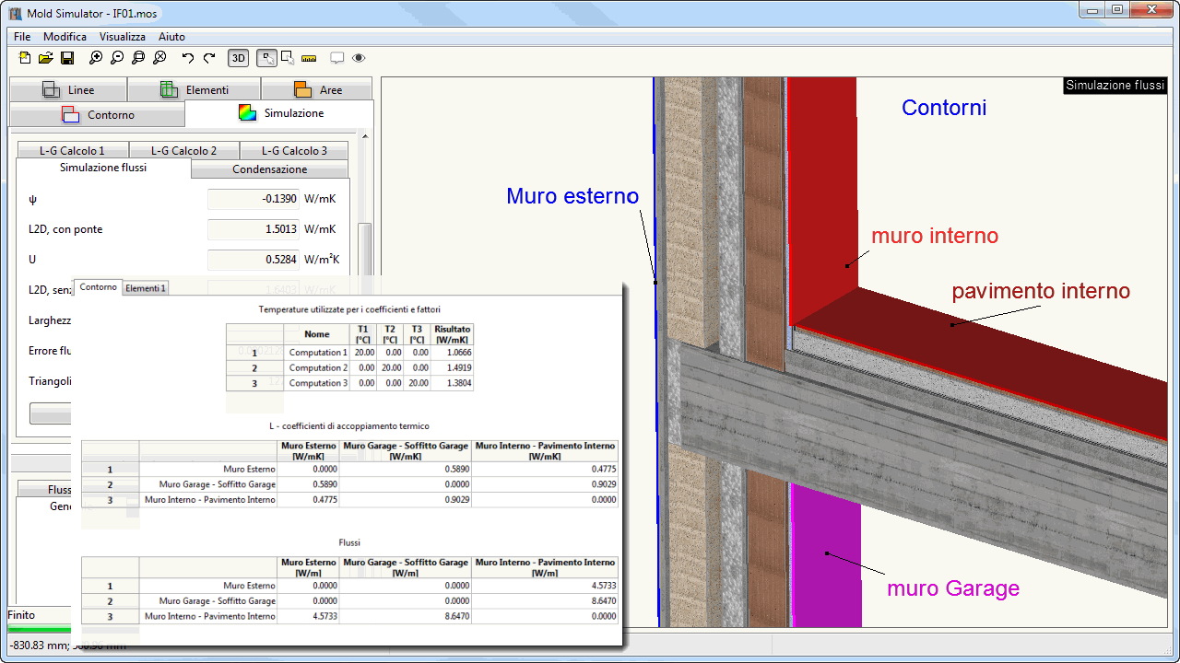
Task: Click the comment bubble icon
Action: [x=337, y=58]
